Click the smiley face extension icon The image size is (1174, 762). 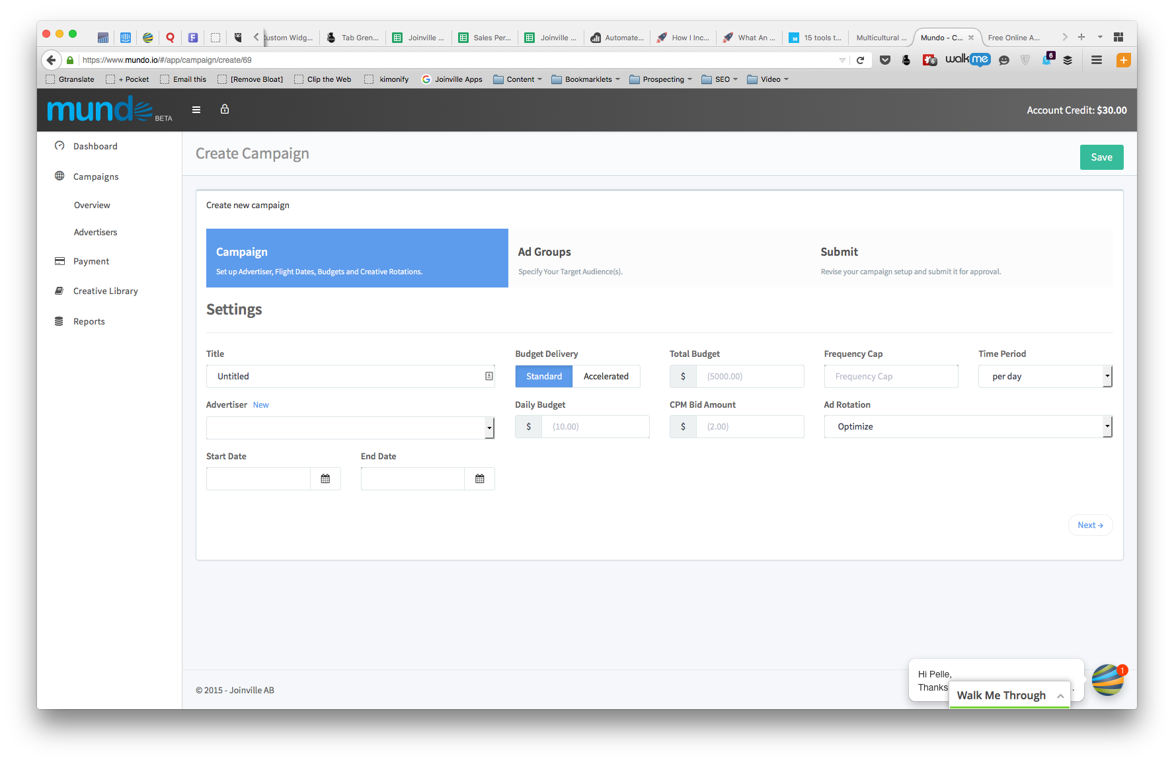pyautogui.click(x=1004, y=60)
